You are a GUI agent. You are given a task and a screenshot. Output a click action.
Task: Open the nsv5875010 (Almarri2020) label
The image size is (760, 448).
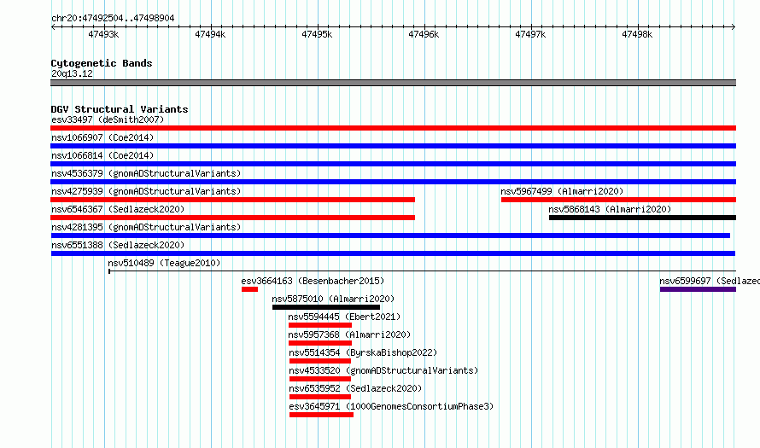pos(333,299)
